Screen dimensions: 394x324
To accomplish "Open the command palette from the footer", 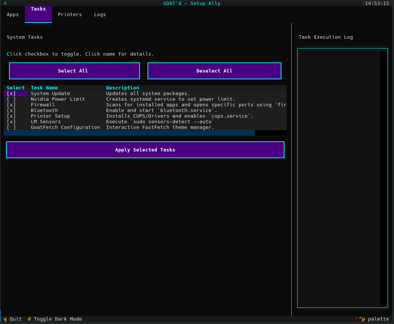I will click(374, 319).
